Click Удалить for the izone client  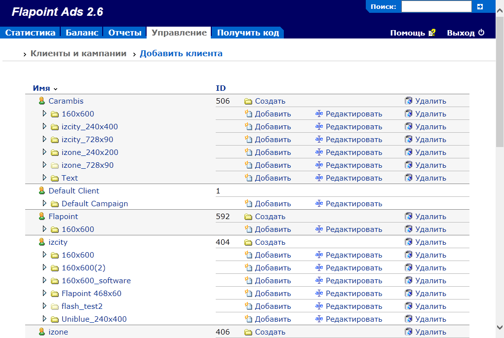[x=430, y=332]
